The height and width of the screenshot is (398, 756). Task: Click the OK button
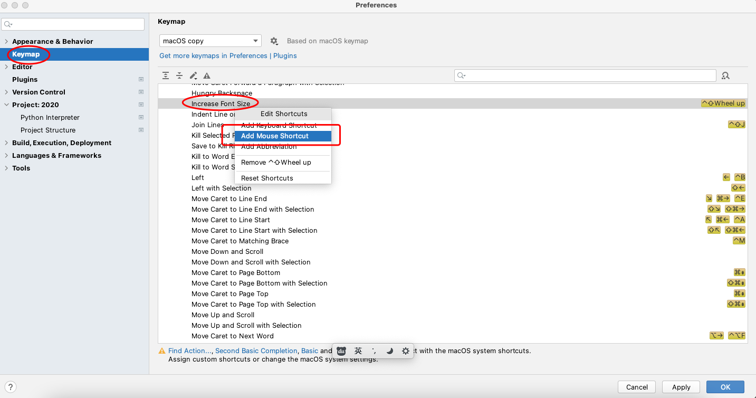[x=725, y=387]
